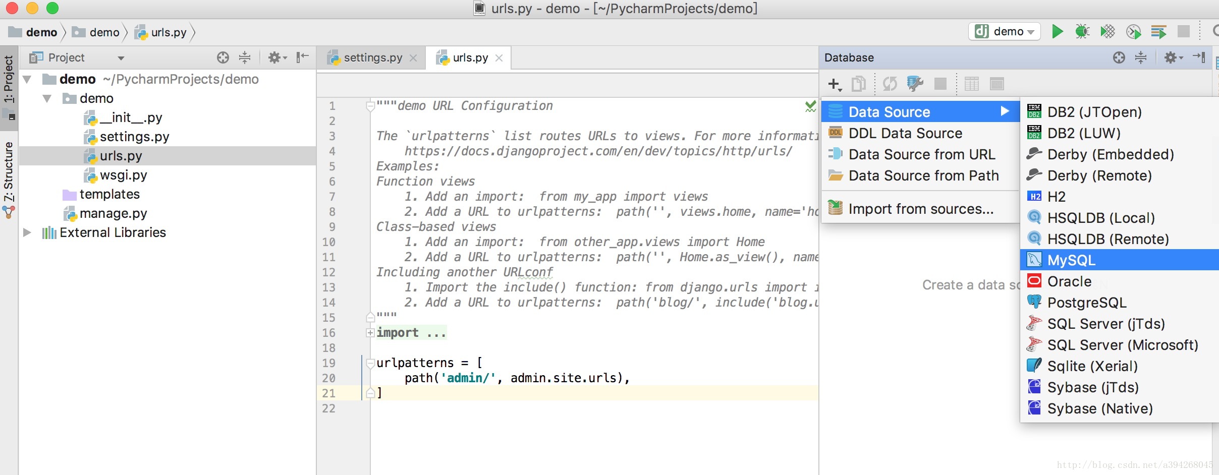
Task: Select MySQL from database list
Action: (x=1120, y=260)
